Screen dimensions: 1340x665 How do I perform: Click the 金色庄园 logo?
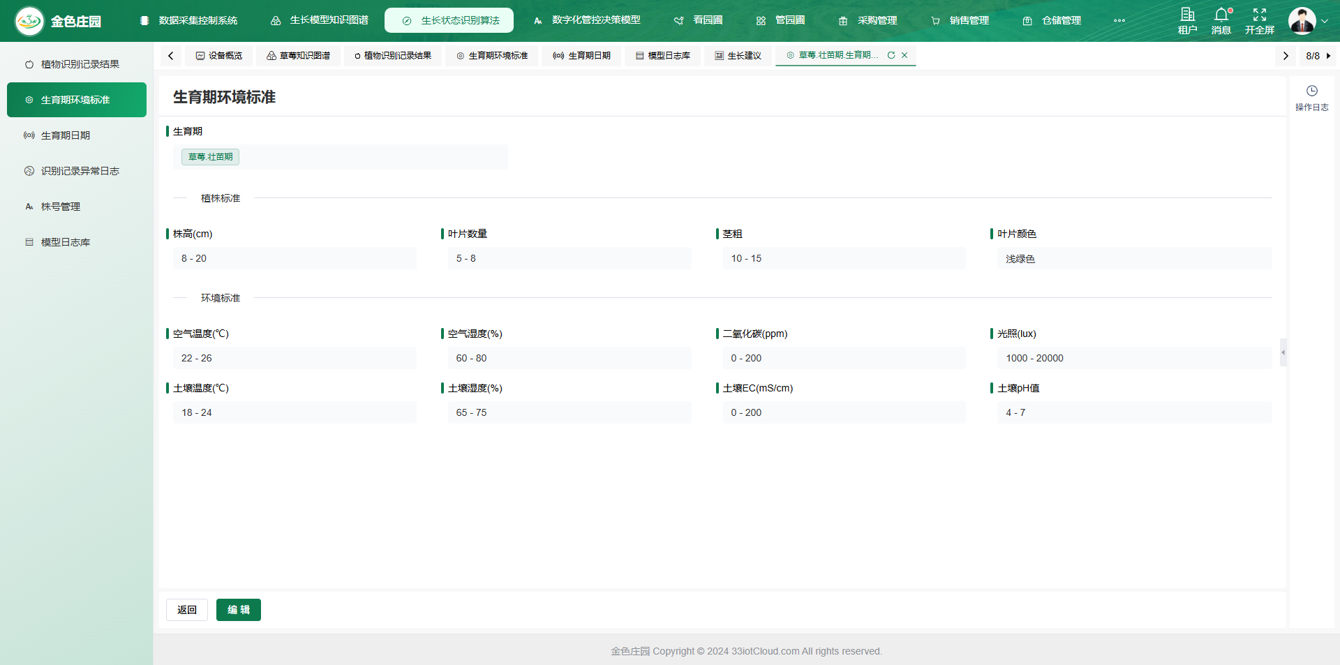29,21
